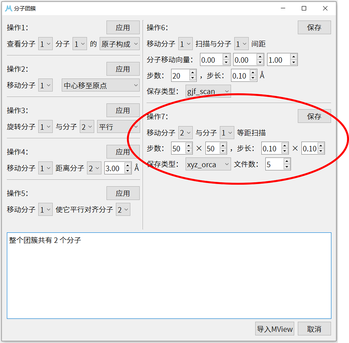
Task: Click the 取消 button
Action: [314, 328]
